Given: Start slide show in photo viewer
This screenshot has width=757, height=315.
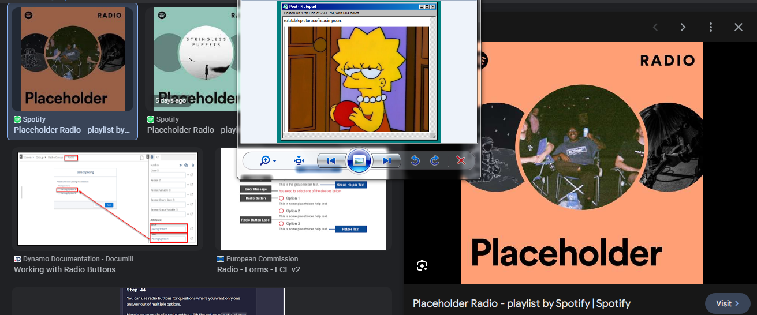Looking at the screenshot, I should tap(359, 161).
